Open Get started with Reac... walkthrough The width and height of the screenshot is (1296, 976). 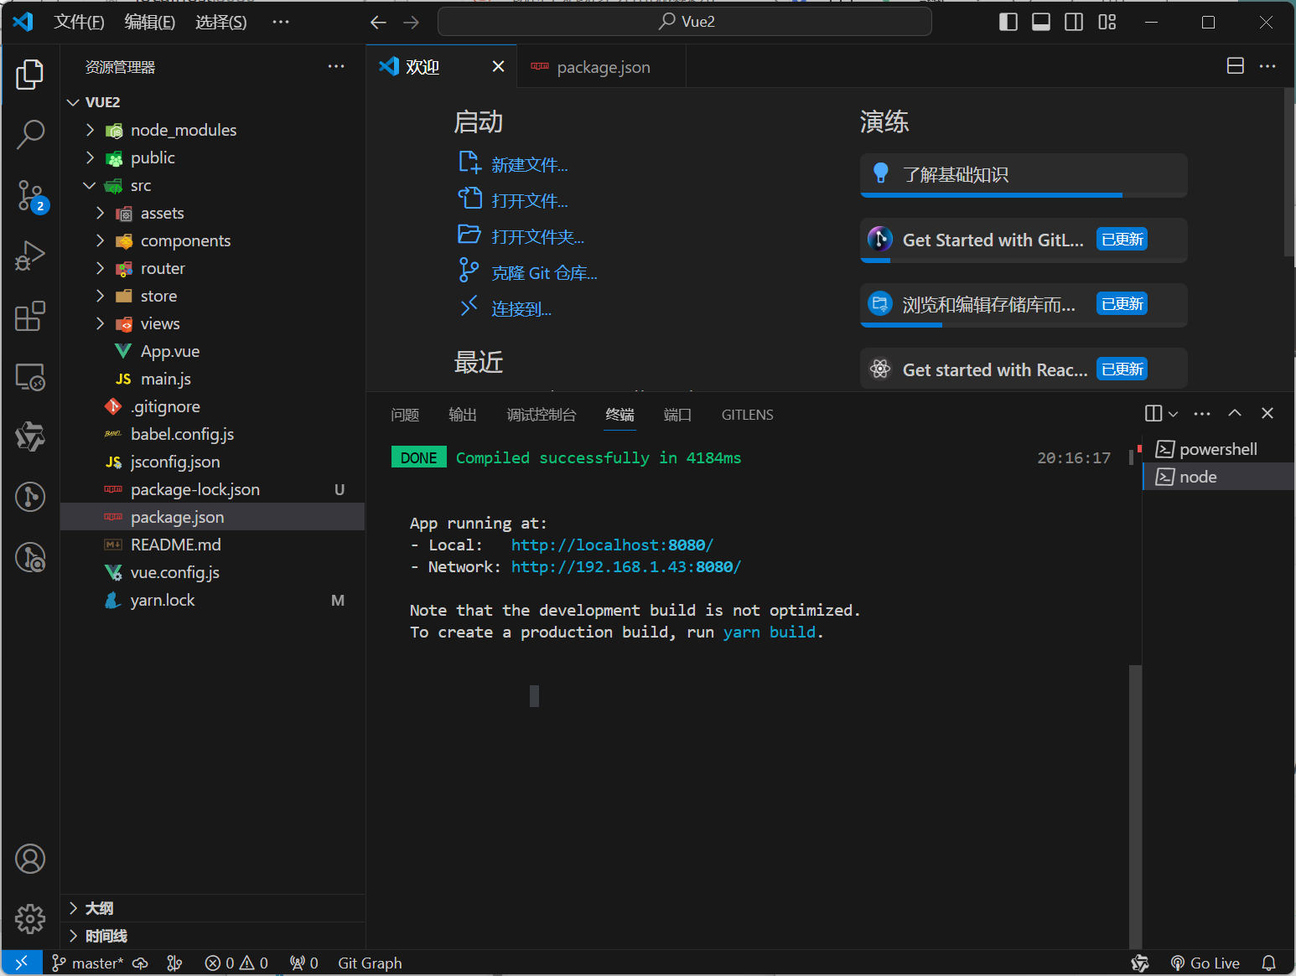pos(1024,369)
